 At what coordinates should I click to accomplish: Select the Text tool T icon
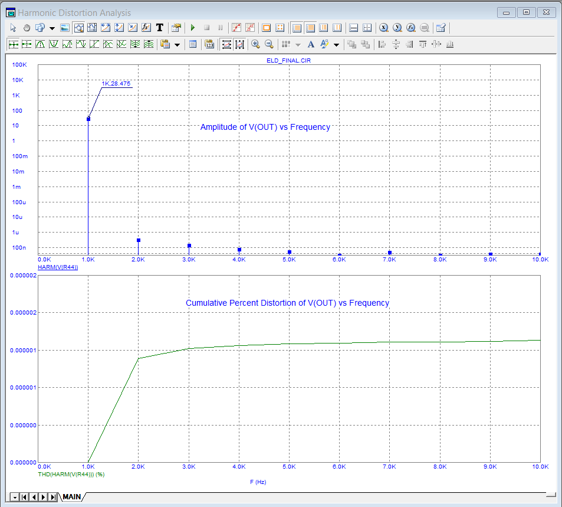click(160, 28)
